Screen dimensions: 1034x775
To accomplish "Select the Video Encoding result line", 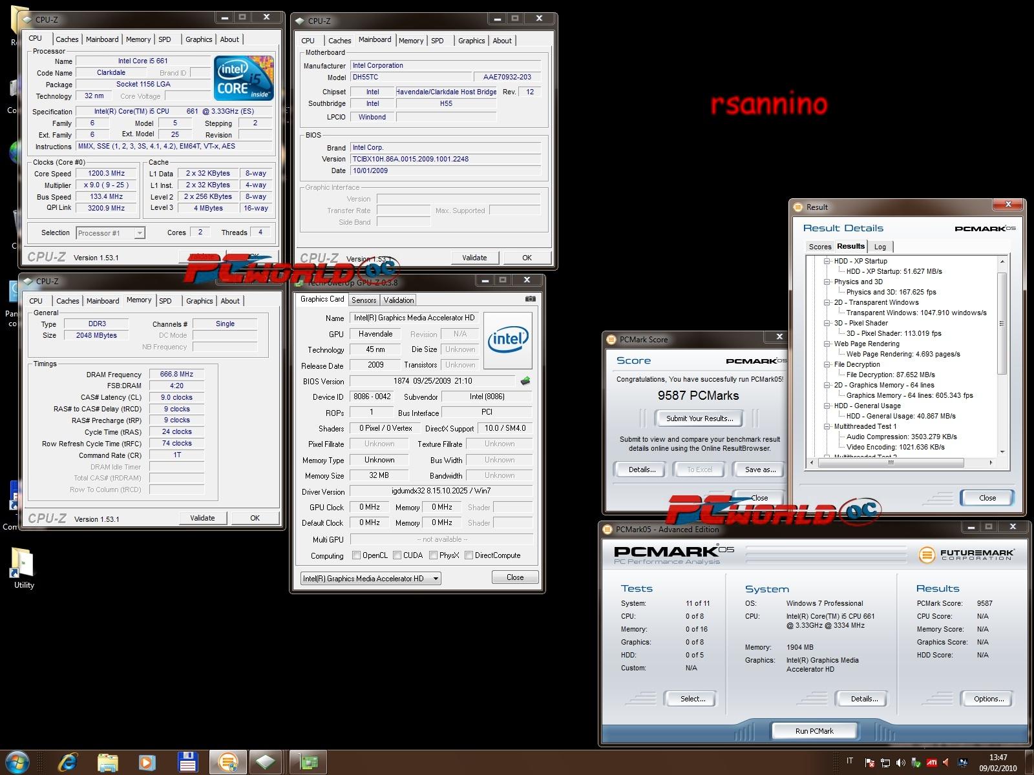I will pyautogui.click(x=895, y=447).
